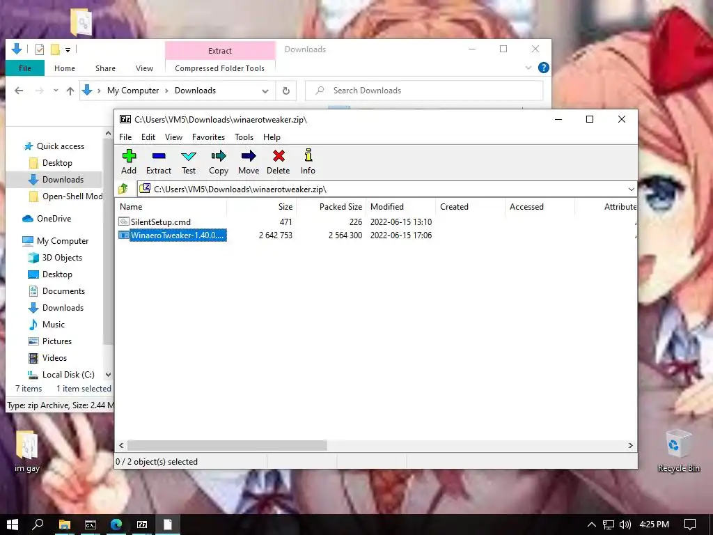Open 7-Zip File menu
The height and width of the screenshot is (535, 713).
(x=125, y=137)
